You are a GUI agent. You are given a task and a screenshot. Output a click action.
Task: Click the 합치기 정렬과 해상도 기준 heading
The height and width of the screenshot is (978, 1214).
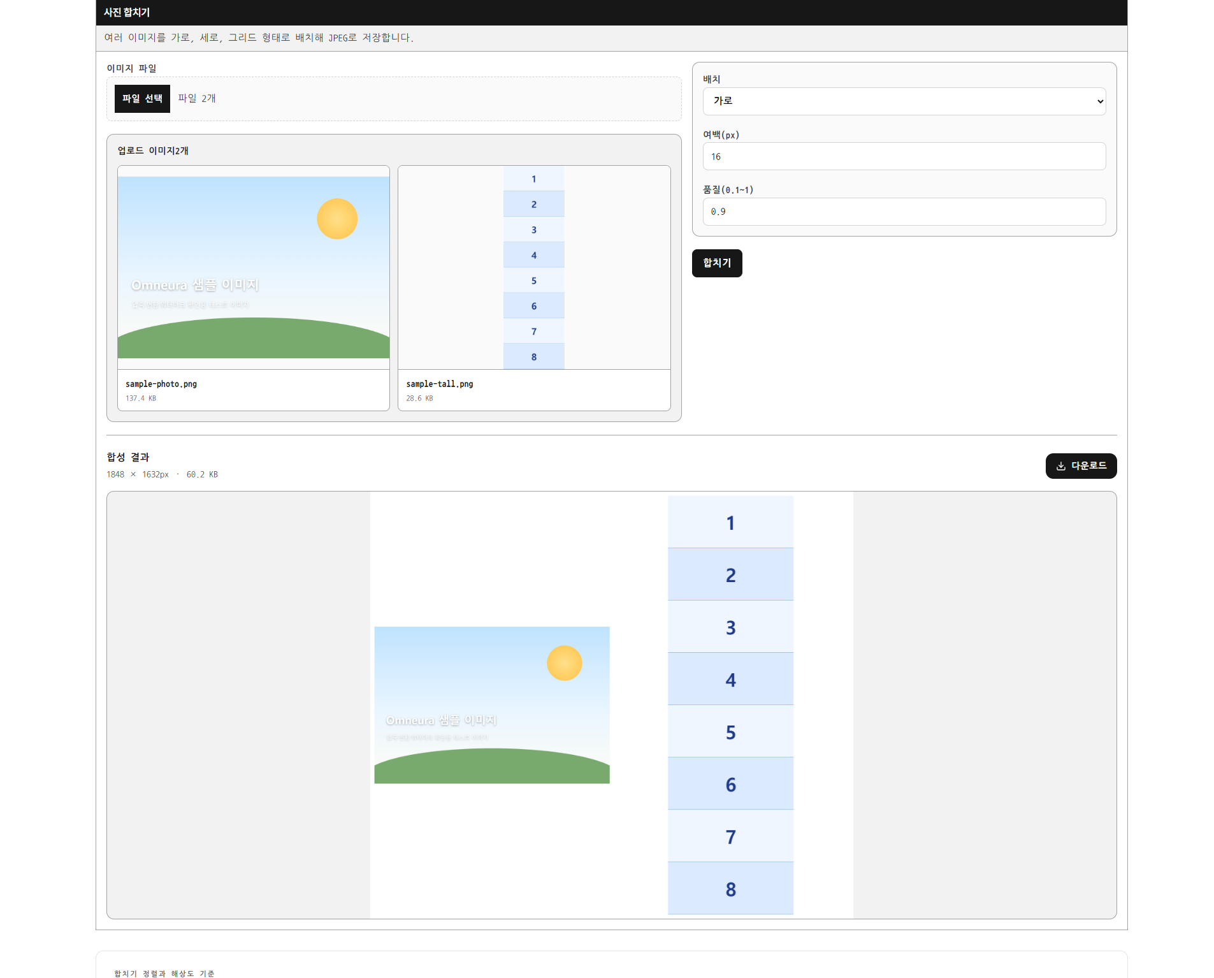164,974
